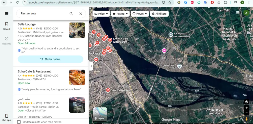Open مطعم راضي photo thumbnail
The image size is (253, 124).
coord(77,105)
